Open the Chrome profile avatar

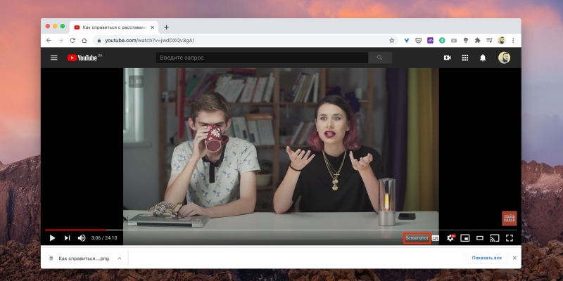(x=501, y=41)
